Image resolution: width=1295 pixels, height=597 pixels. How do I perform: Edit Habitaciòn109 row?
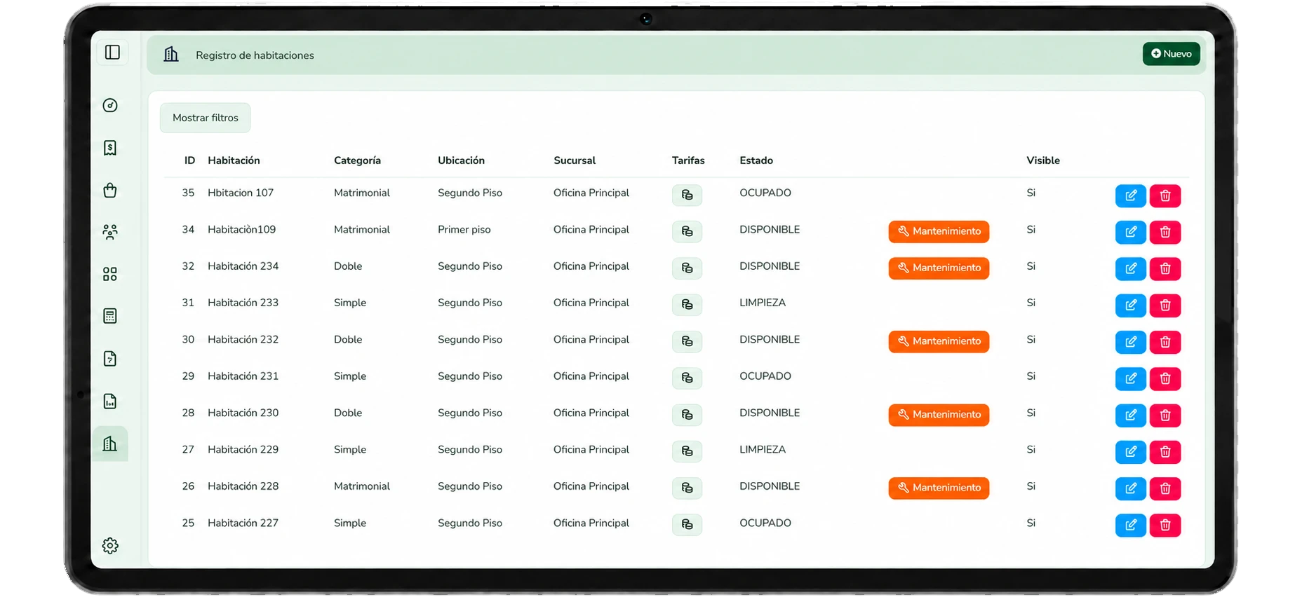coord(1130,232)
